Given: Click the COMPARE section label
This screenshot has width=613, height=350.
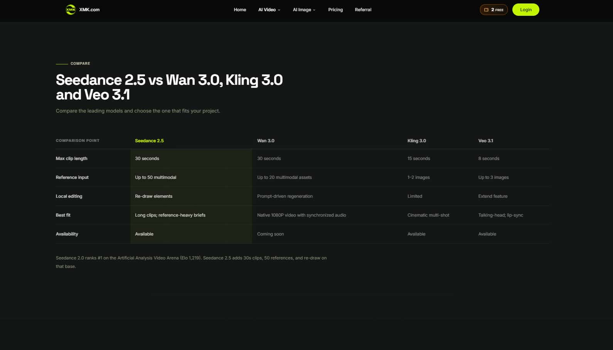Looking at the screenshot, I should (80, 64).
